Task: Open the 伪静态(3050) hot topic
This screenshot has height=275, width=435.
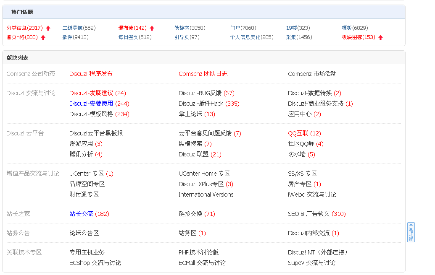Action: [190, 28]
